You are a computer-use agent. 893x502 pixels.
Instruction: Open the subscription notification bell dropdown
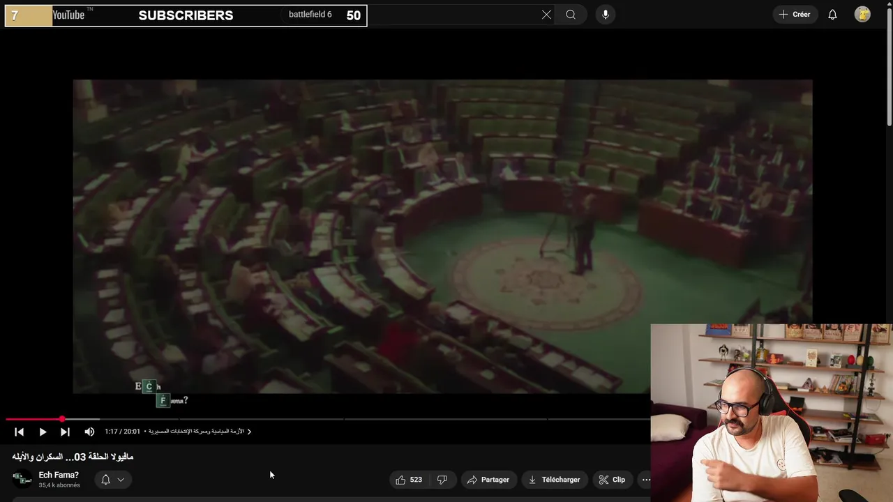click(113, 480)
